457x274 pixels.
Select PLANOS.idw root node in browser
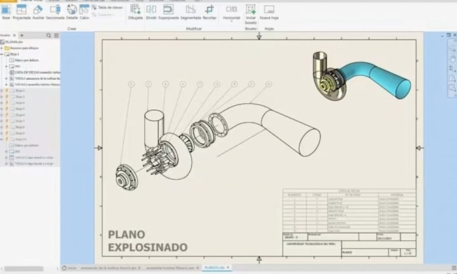click(x=11, y=42)
